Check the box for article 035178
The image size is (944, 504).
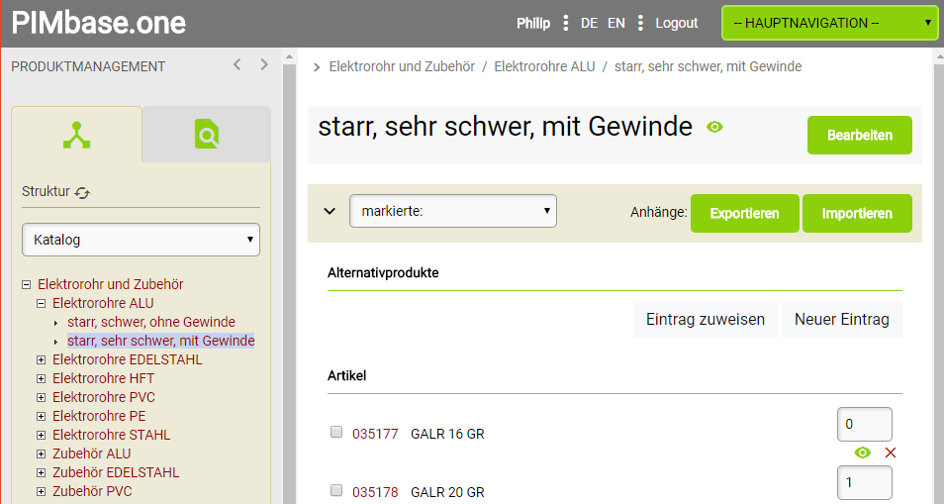(336, 491)
